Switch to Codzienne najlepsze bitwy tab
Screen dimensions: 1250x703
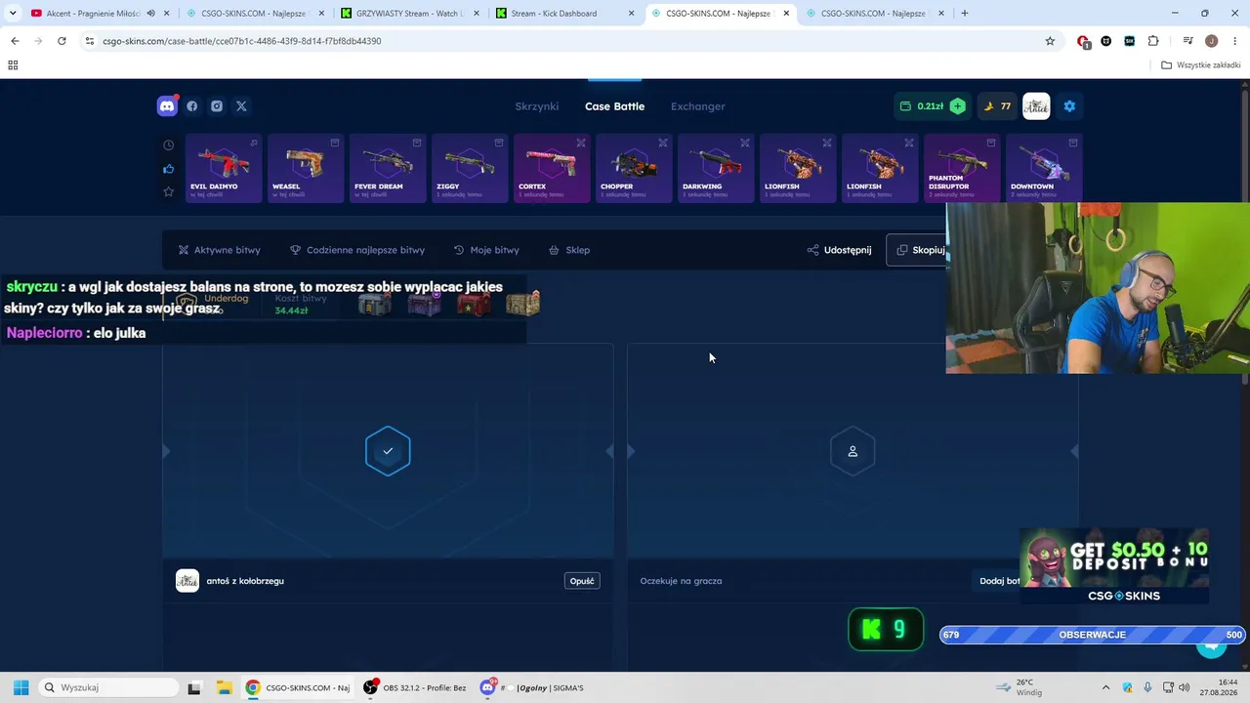coord(357,250)
